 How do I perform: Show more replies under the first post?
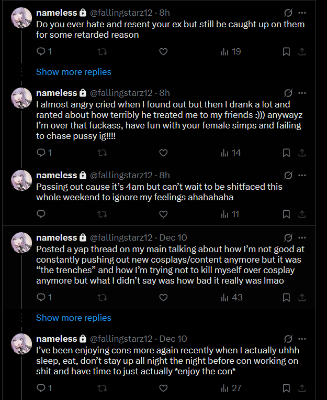74,72
